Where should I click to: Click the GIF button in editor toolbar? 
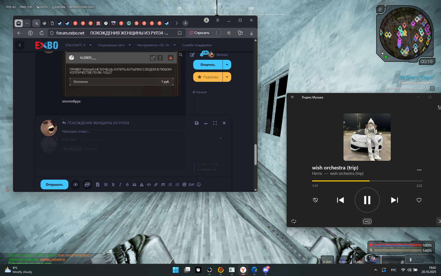tap(191, 185)
